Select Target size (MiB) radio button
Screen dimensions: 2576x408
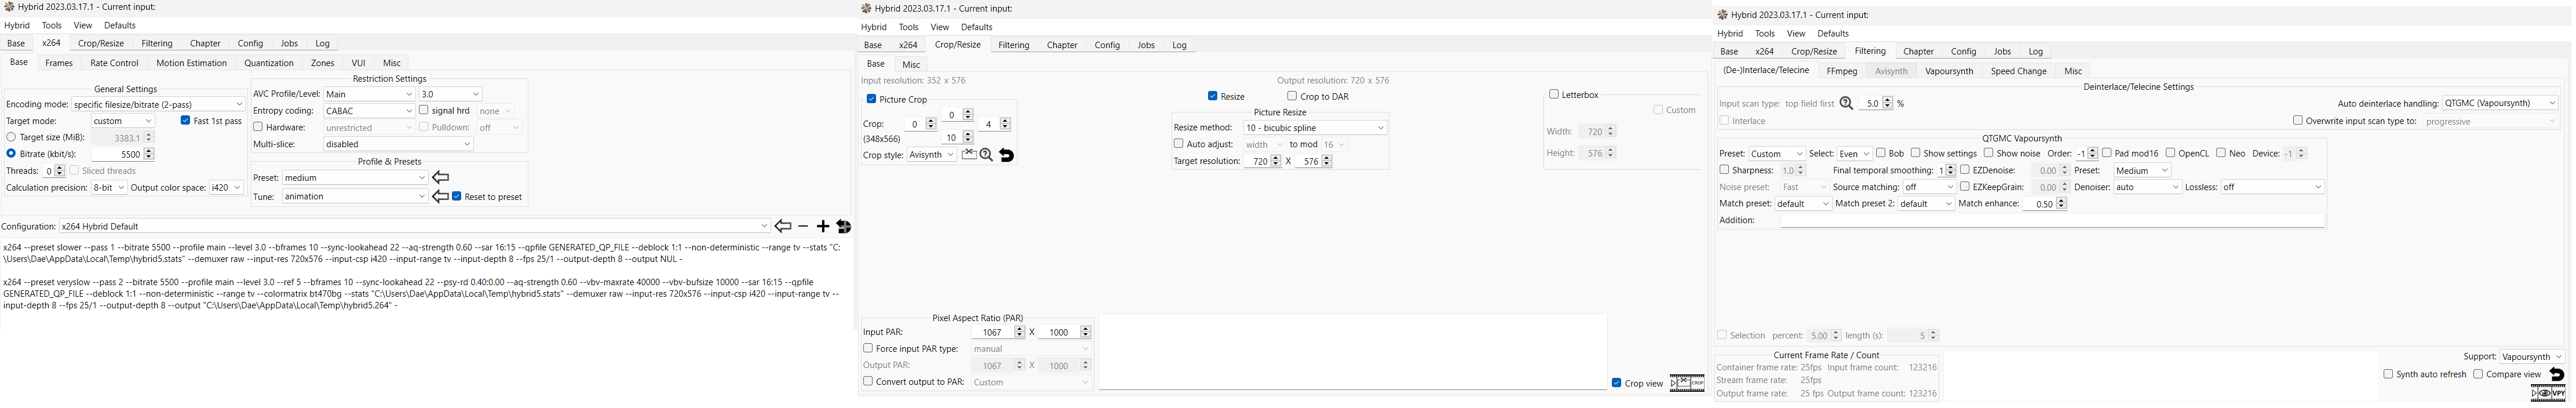[11, 137]
